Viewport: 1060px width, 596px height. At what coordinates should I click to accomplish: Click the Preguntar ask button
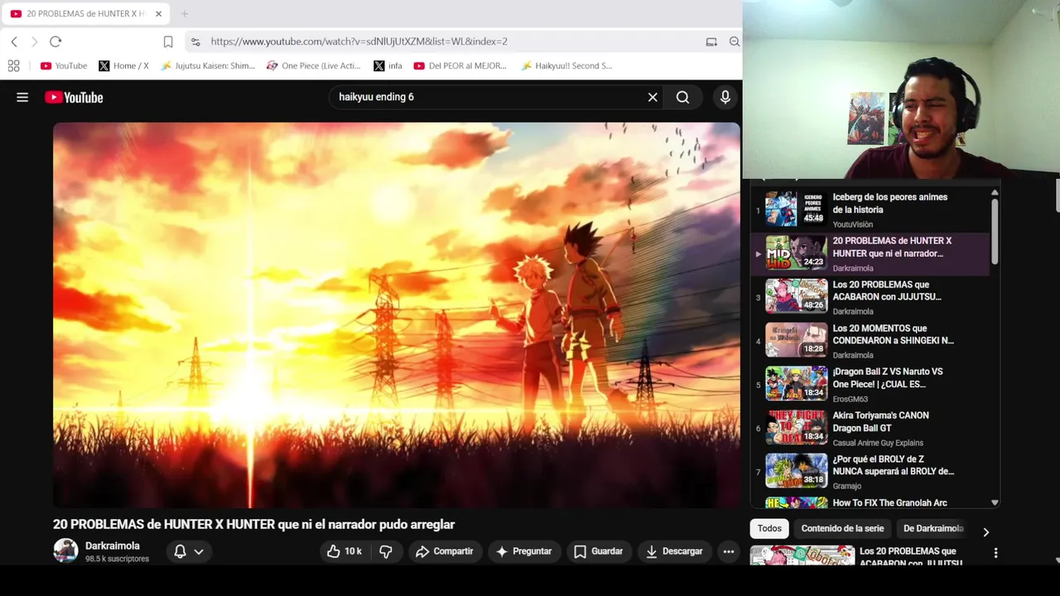[x=523, y=551]
